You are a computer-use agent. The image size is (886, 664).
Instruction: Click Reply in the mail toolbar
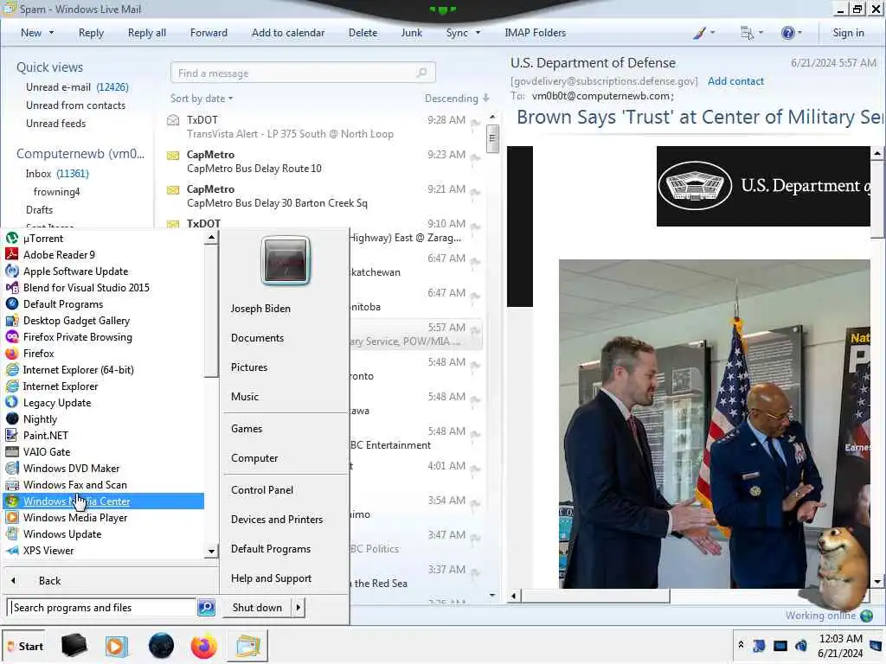pos(91,33)
